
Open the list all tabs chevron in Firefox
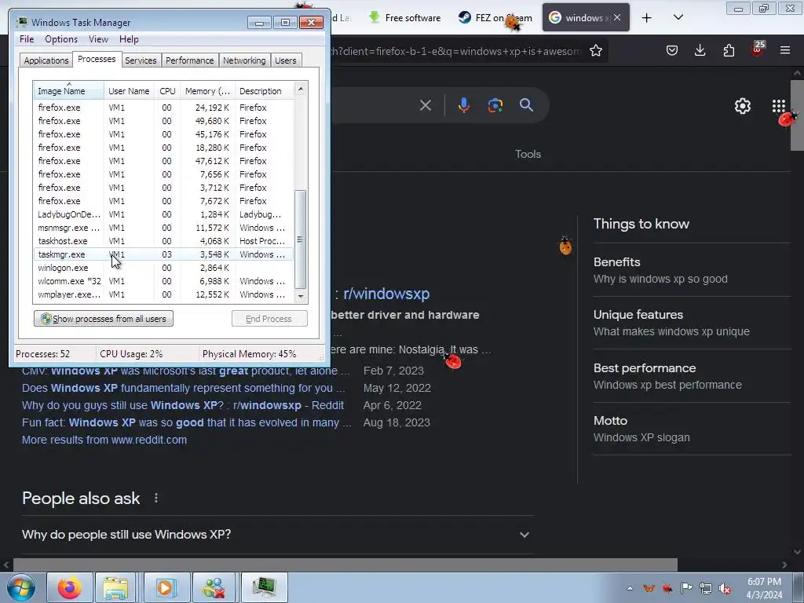[678, 17]
